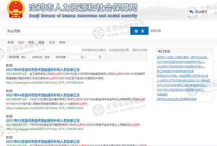Select the 互动 category tab

coord(52,42)
